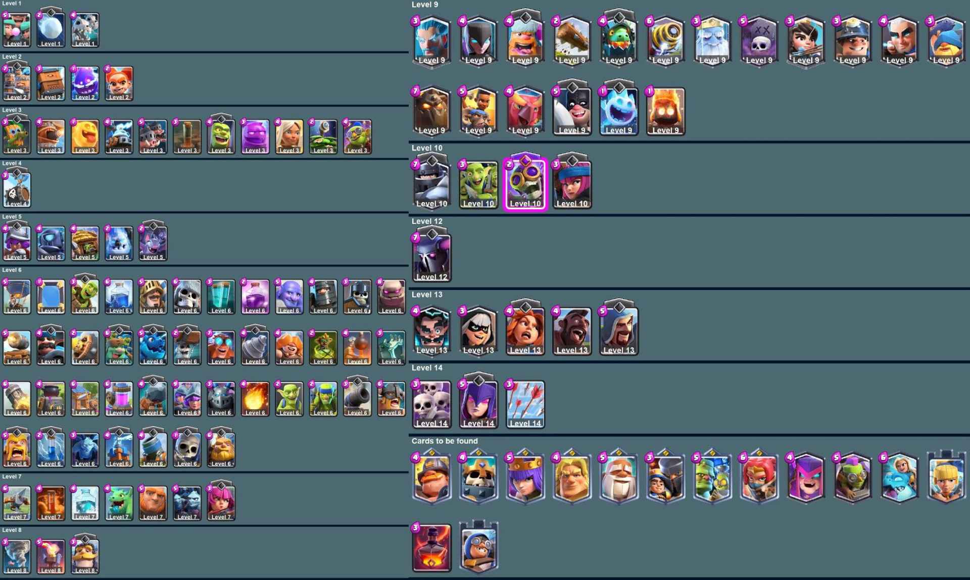Screen dimensions: 970x580
Task: Click the Arrows spell card at Level 14
Action: (x=525, y=404)
